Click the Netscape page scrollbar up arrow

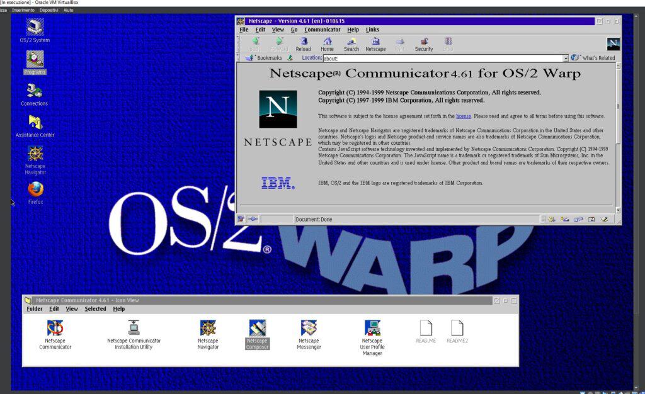point(618,65)
